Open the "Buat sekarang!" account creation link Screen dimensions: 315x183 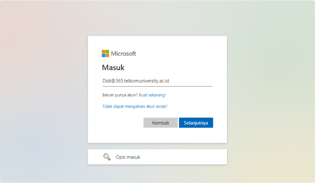(x=152, y=95)
